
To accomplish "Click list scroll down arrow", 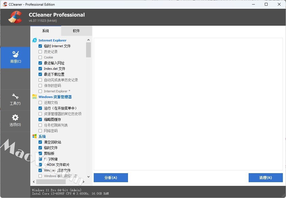I will click(88, 177).
